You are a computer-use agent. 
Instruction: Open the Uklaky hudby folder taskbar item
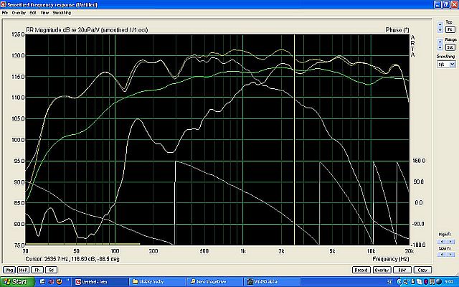click(157, 282)
